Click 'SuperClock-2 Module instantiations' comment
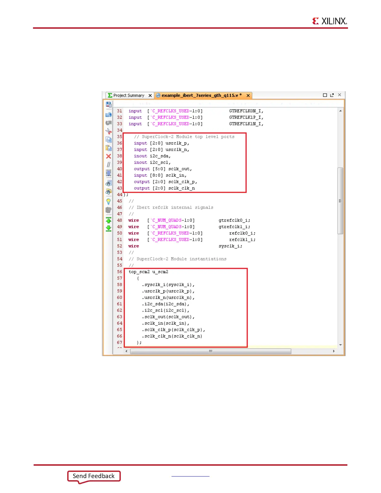 [177, 259]
